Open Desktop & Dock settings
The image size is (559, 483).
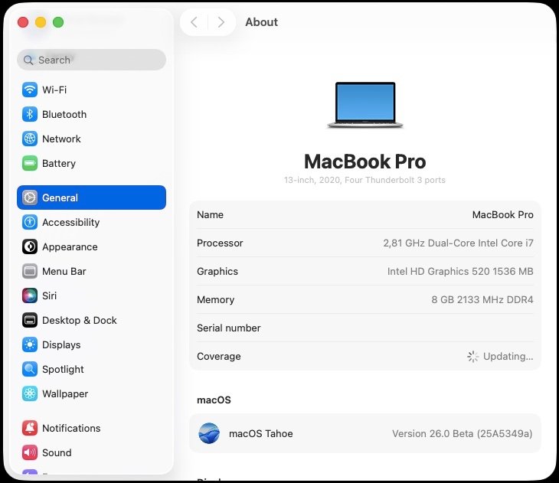91,320
